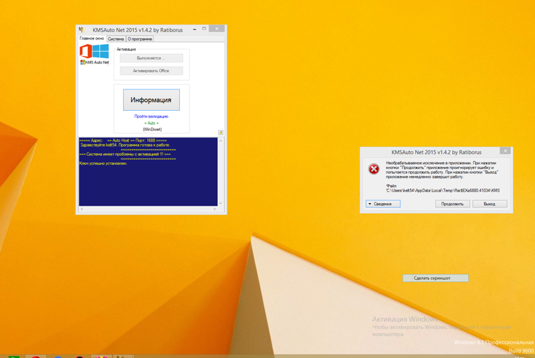Click the KMS Auto Net small logo

(x=94, y=62)
